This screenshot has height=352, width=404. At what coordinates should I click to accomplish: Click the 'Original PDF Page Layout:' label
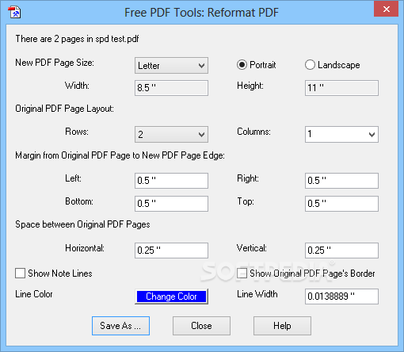pyautogui.click(x=65, y=109)
